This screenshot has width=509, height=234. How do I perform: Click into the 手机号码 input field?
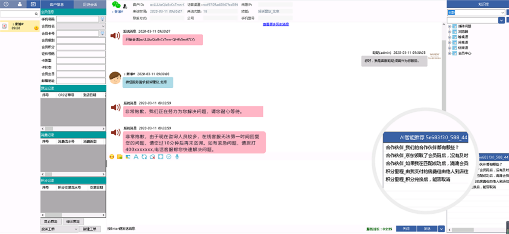(78, 19)
